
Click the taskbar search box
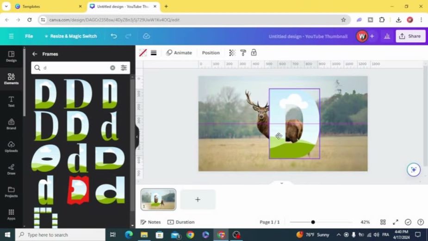(x=60, y=235)
